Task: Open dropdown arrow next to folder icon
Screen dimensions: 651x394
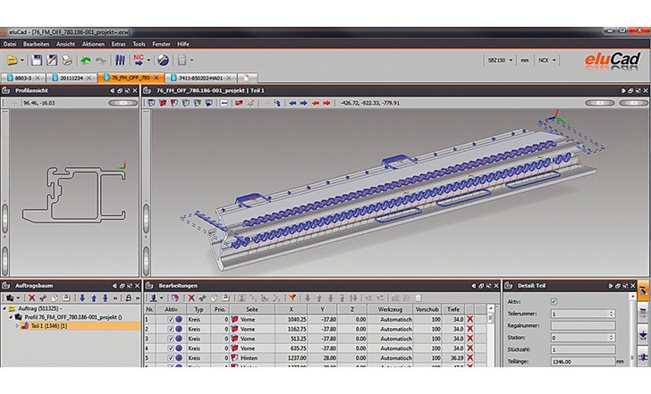Action: (x=22, y=60)
